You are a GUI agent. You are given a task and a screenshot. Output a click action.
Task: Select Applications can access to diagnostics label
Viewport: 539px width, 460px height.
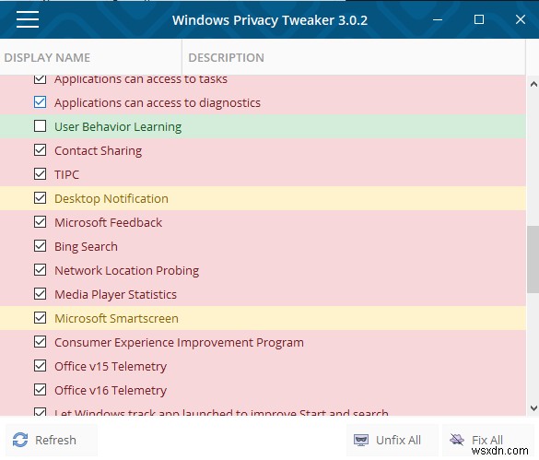(x=158, y=103)
